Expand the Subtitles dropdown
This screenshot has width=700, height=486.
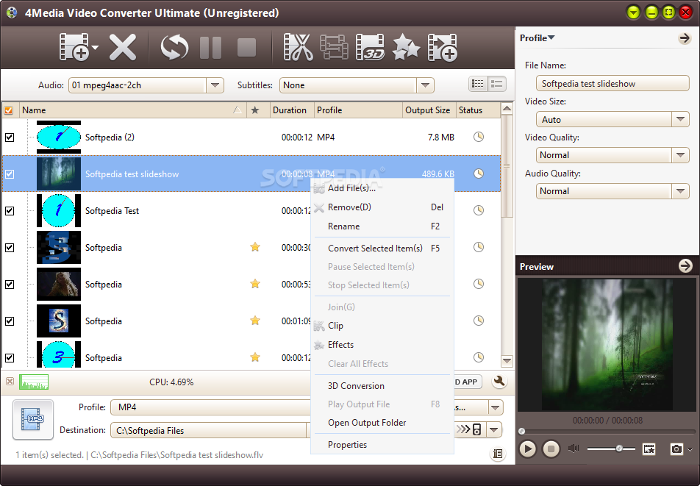tap(426, 85)
